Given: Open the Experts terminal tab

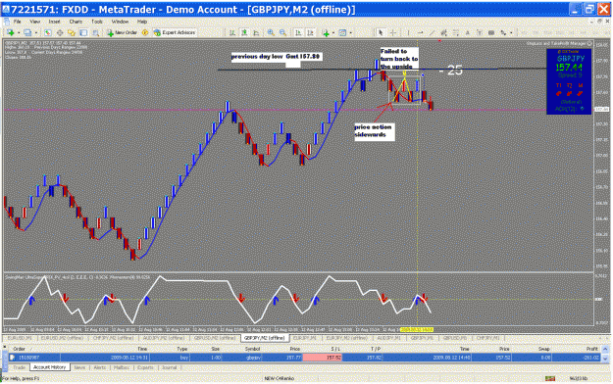Looking at the screenshot, I should (145, 367).
